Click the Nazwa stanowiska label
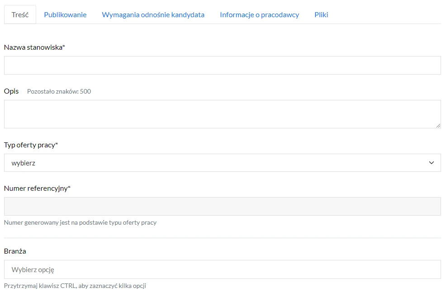 pyautogui.click(x=34, y=47)
